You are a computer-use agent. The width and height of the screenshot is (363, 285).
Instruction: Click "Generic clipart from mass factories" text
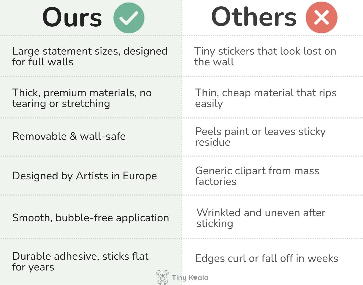click(x=257, y=176)
